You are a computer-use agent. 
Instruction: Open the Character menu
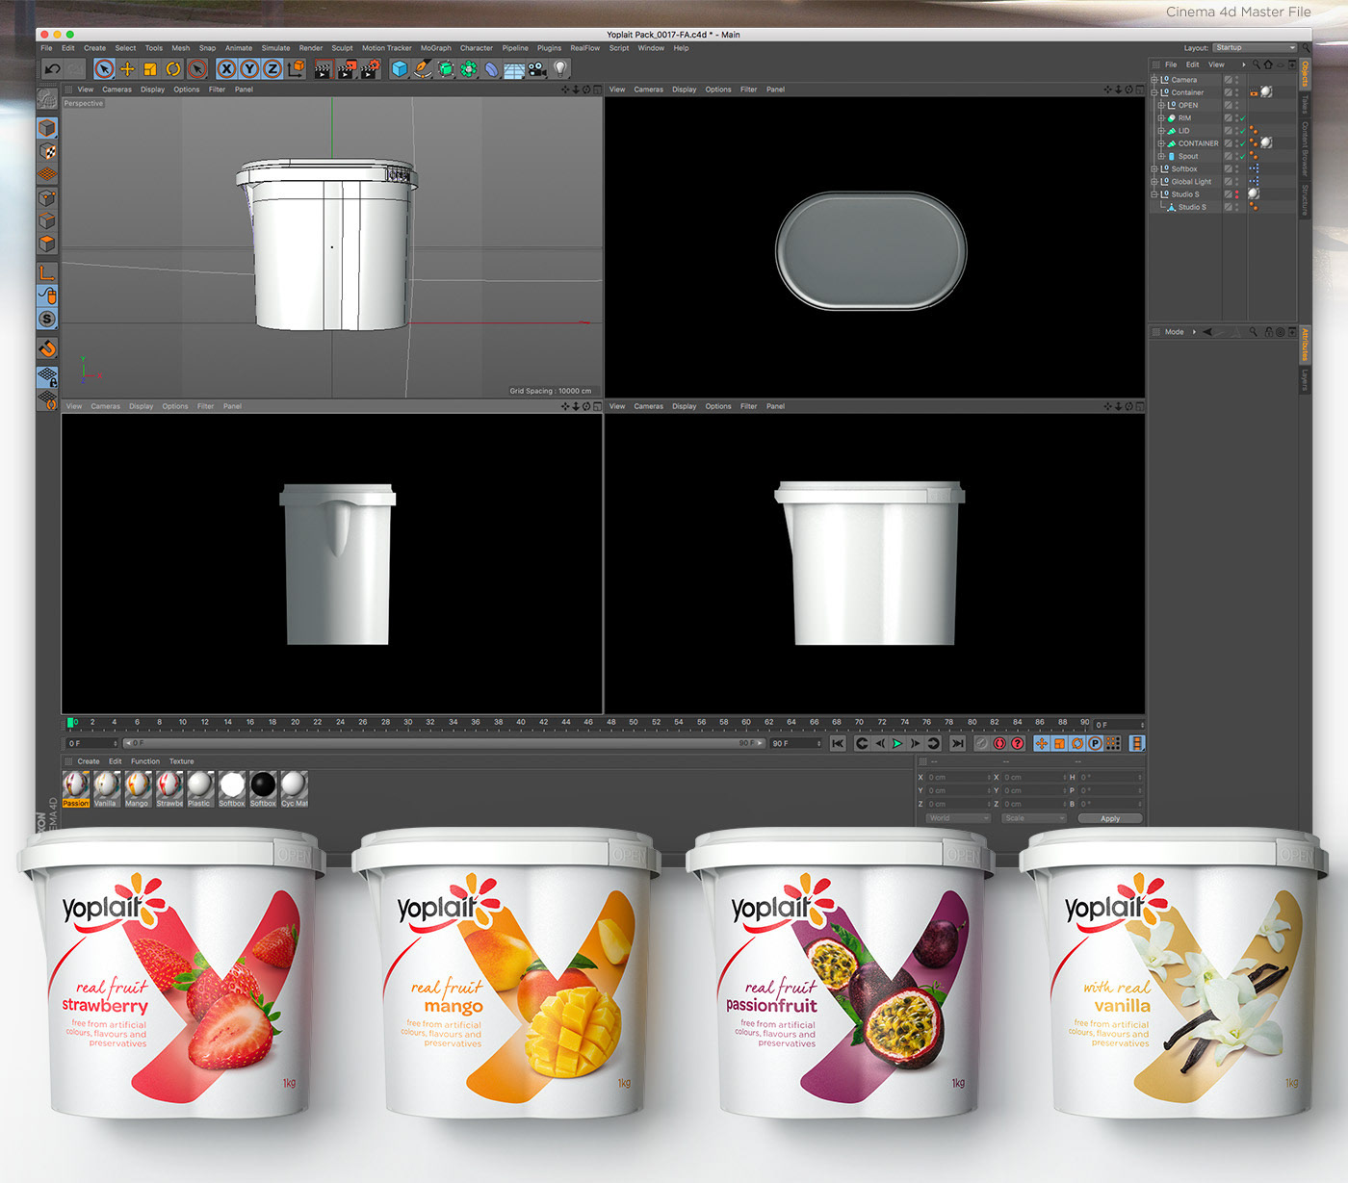(476, 48)
